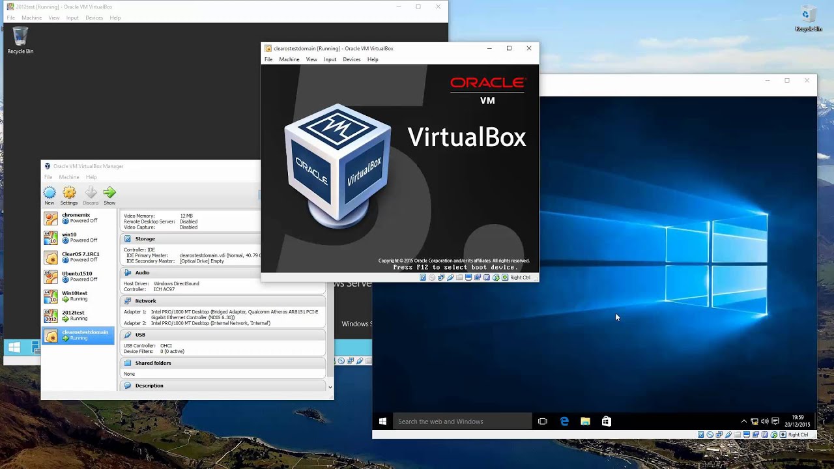
Task: Open File menu in VirtualBox Manager
Action: 48,177
